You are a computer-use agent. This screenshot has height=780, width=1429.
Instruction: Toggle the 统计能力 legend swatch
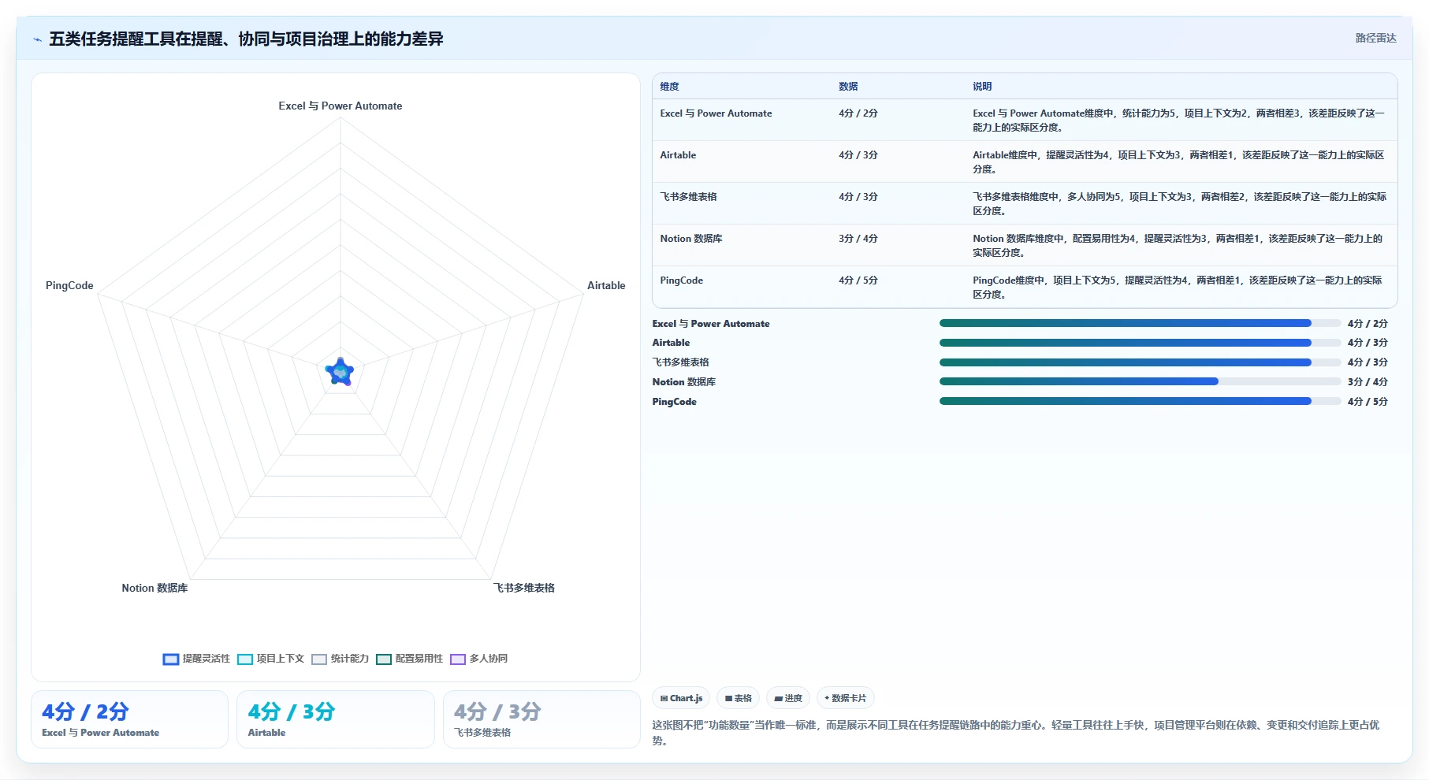(319, 659)
